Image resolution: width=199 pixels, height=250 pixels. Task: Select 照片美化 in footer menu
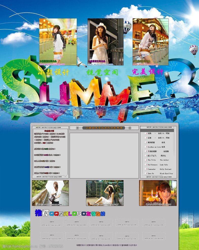(x=99, y=245)
